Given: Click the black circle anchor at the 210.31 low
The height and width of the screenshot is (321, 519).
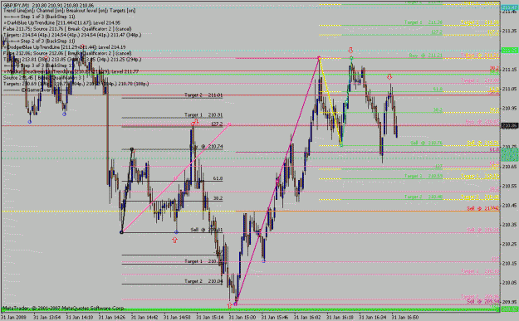Looking at the screenshot, I should tap(121, 232).
